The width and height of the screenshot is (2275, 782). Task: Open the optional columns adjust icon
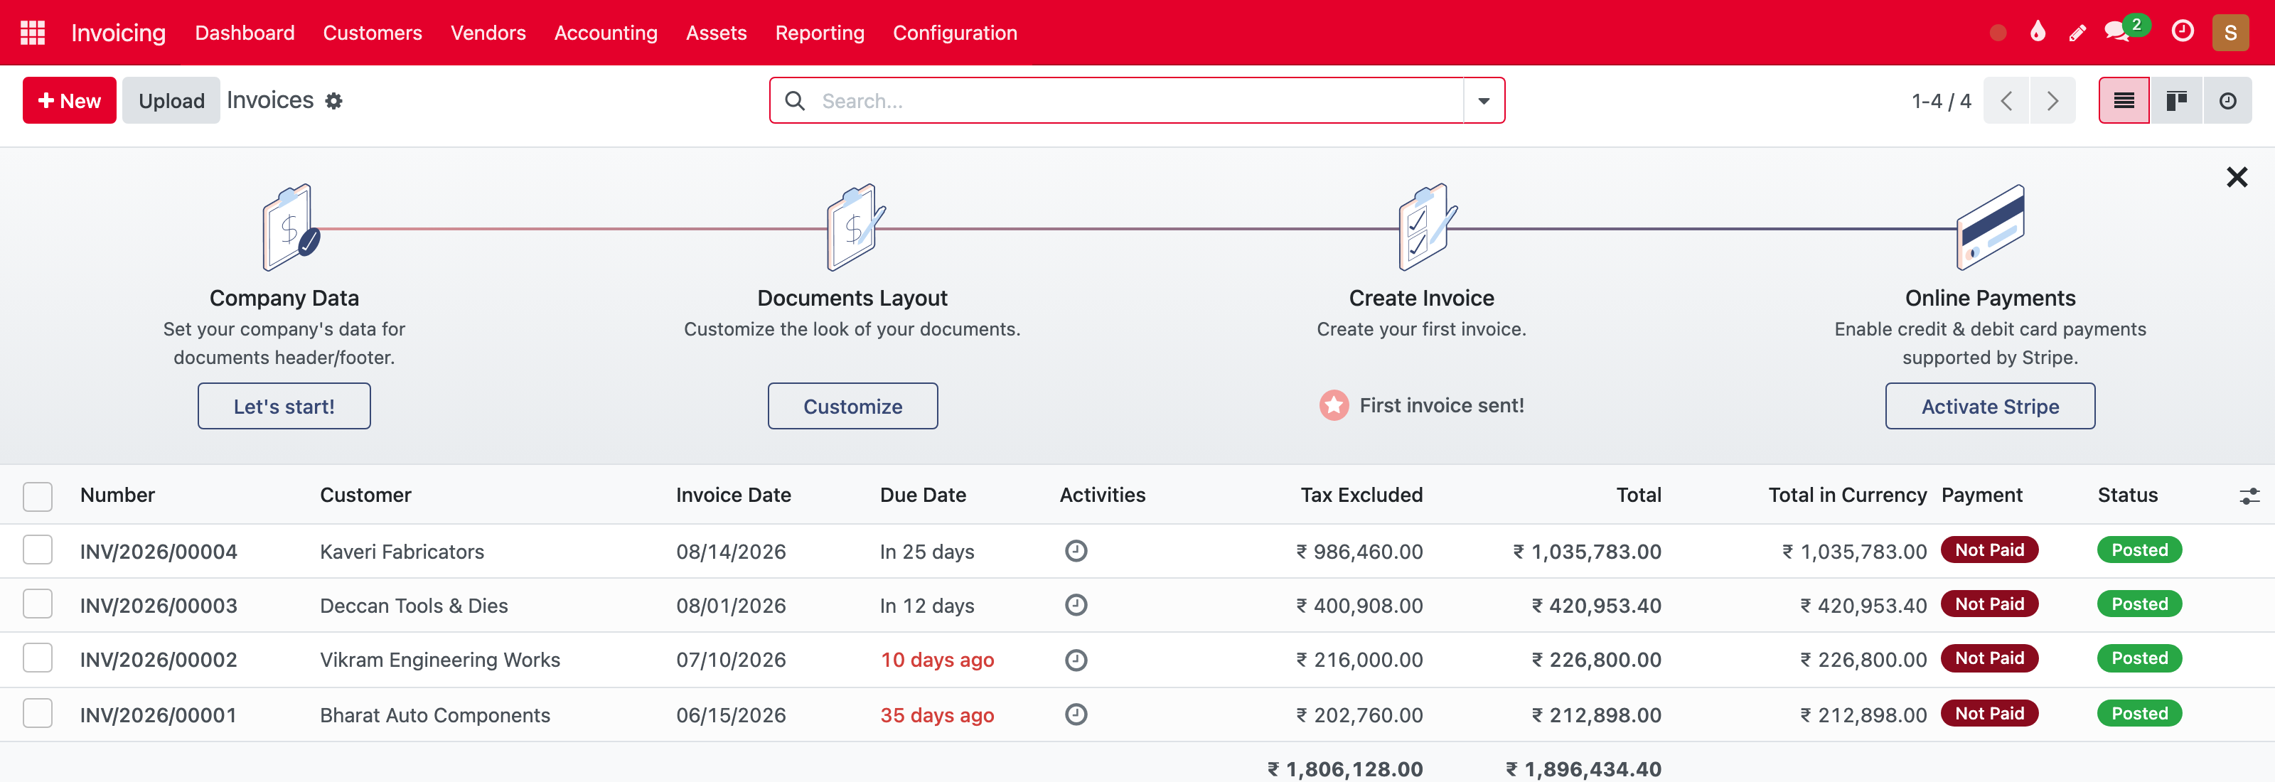point(2249,496)
